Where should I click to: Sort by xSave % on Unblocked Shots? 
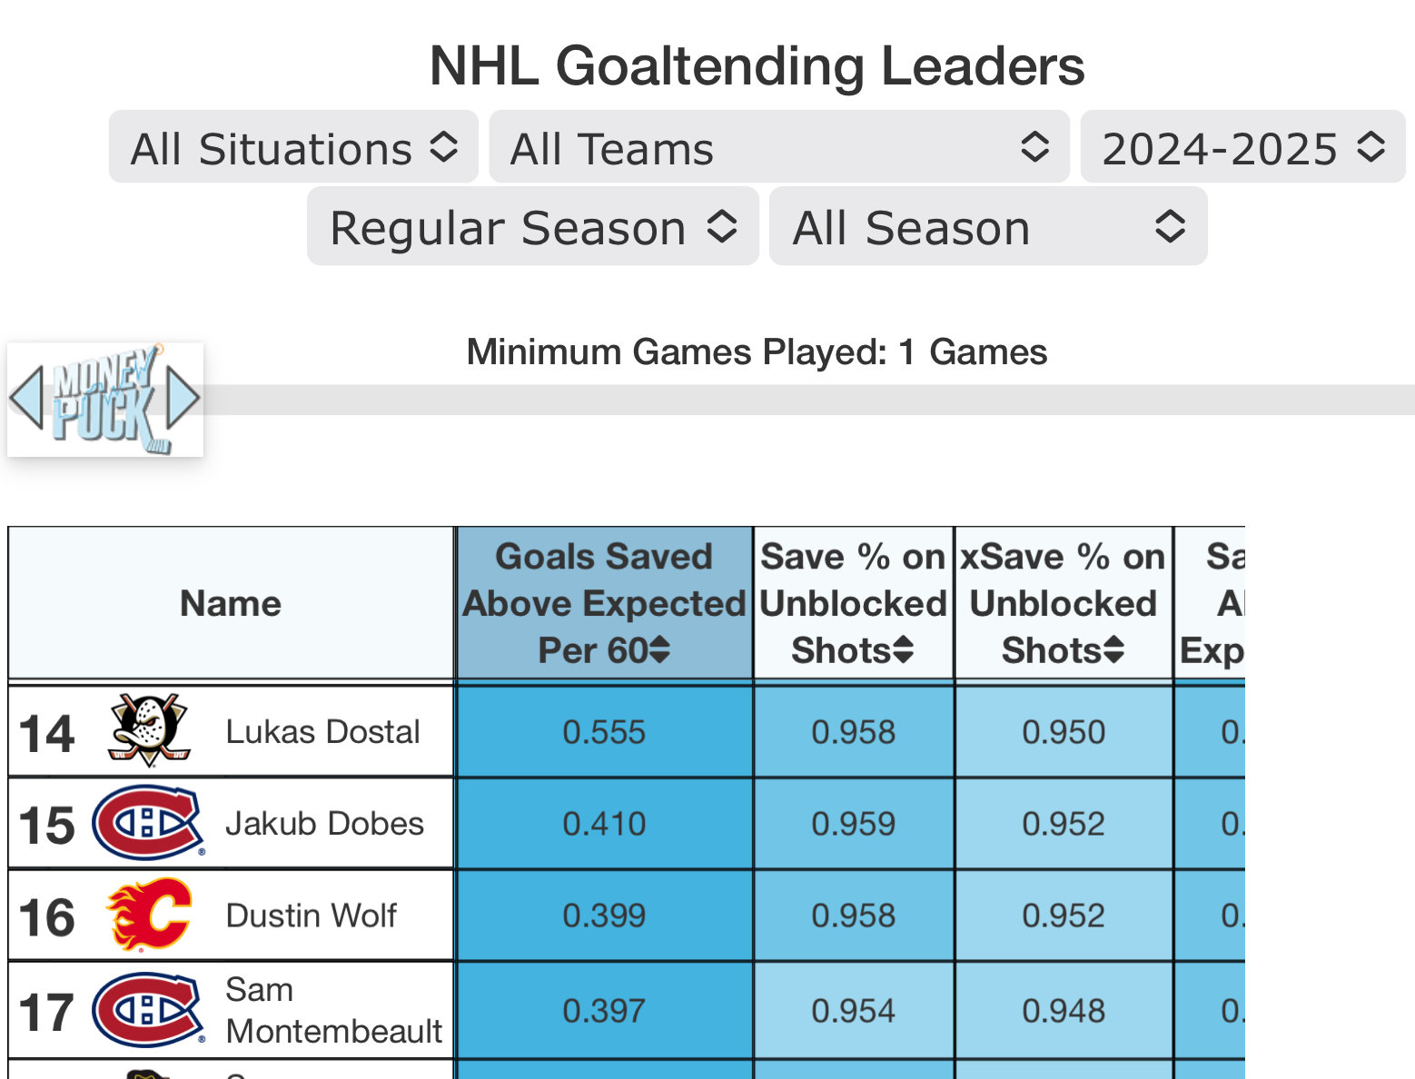click(x=1063, y=603)
